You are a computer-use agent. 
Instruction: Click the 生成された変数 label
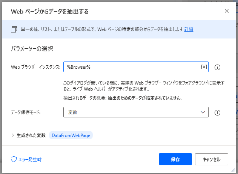pos(31,135)
